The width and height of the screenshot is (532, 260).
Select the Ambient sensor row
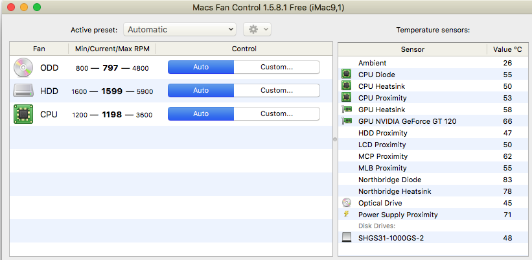[434, 63]
